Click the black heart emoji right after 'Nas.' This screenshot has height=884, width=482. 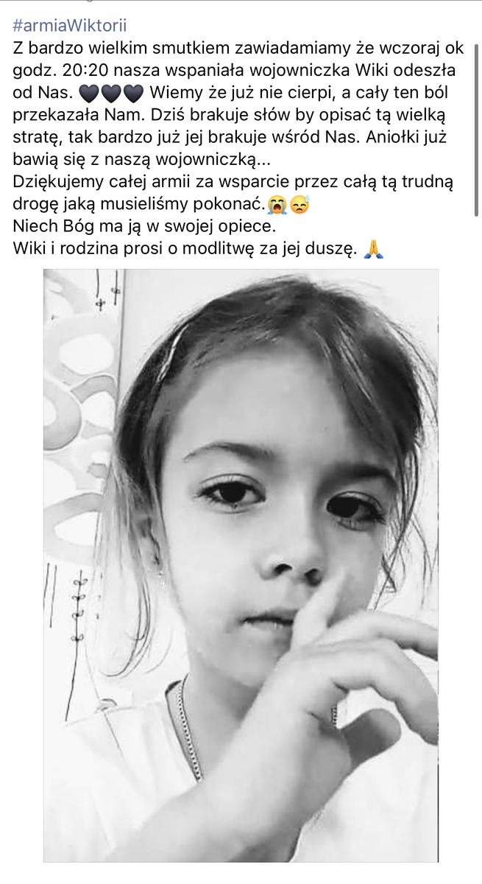click(88, 94)
